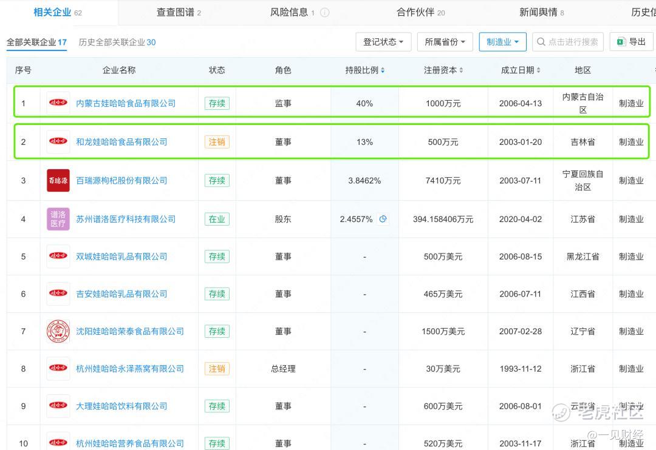This screenshot has width=656, height=450.
Task: Select the 3.8462% shareholding cell
Action: pyautogui.click(x=364, y=181)
